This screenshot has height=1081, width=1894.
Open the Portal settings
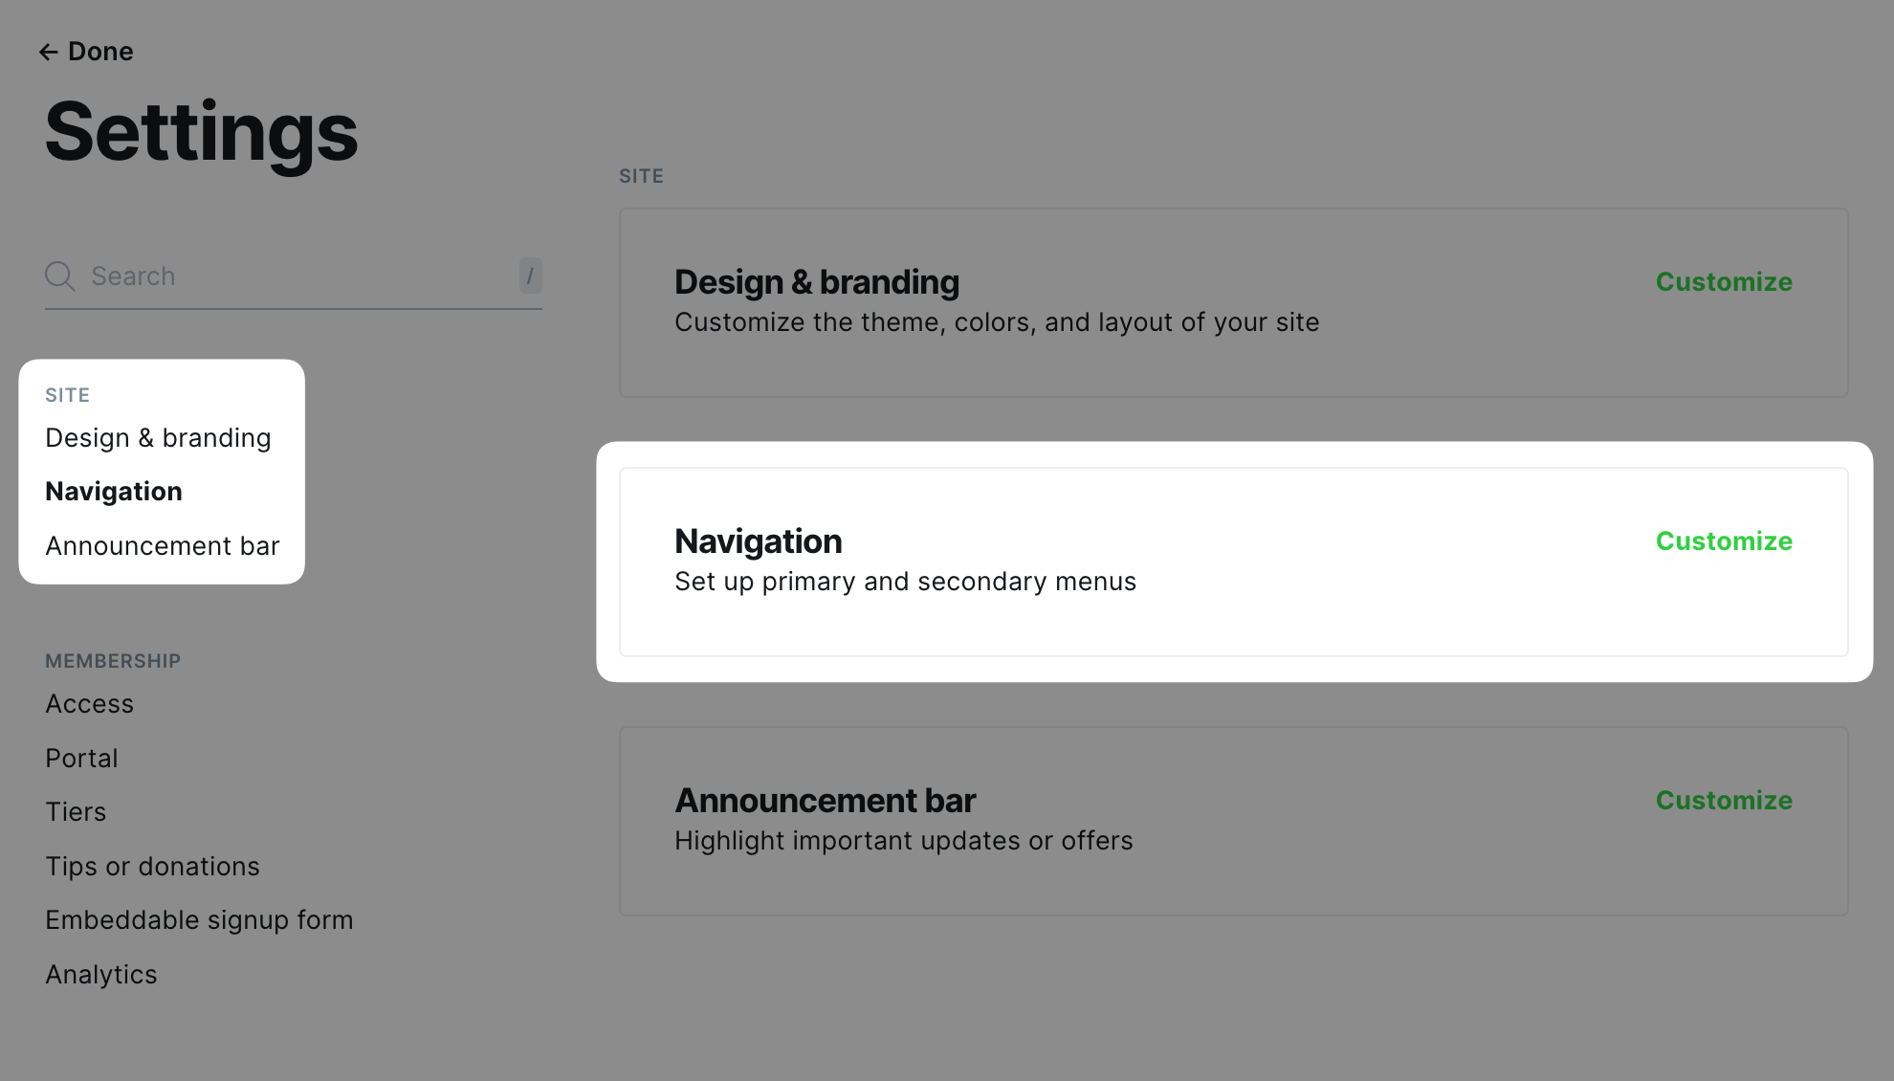[x=81, y=758]
